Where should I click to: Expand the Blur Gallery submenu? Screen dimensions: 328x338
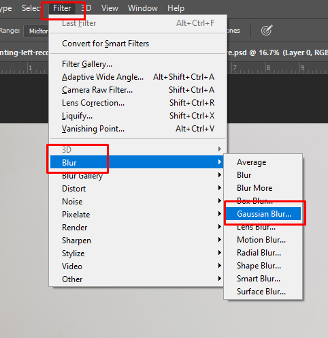click(x=137, y=175)
